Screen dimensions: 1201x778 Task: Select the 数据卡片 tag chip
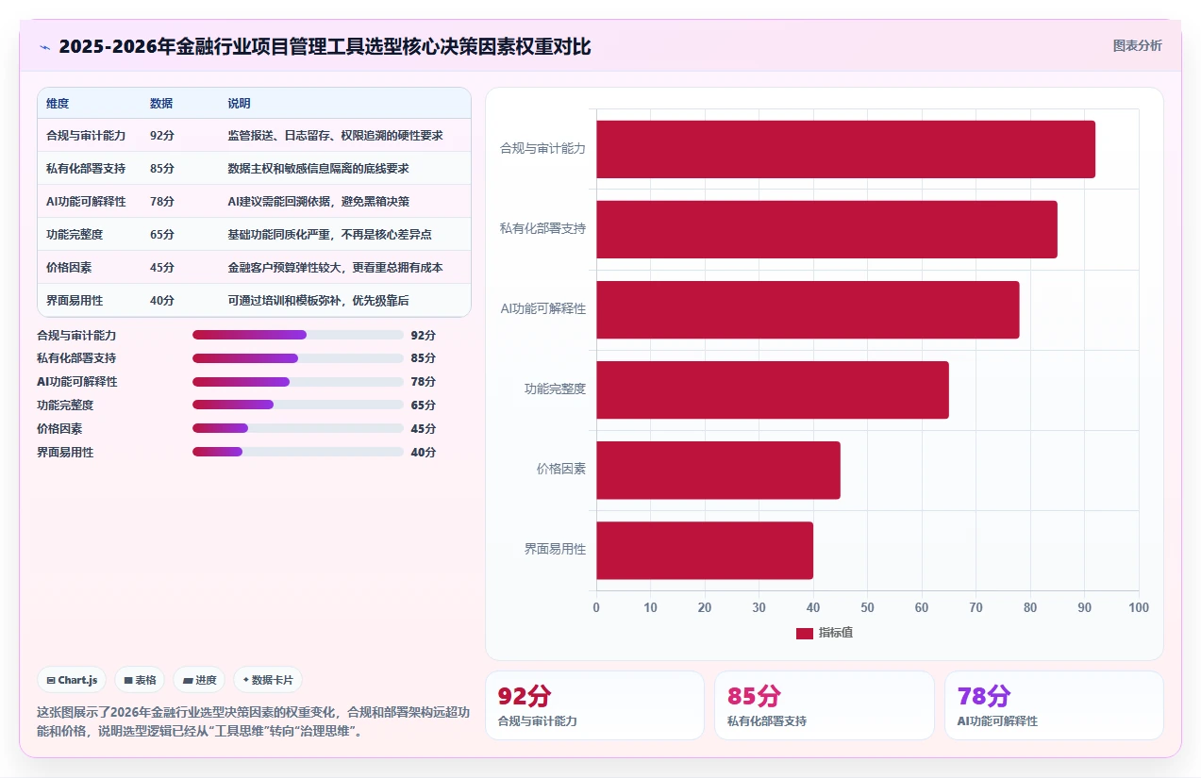point(268,680)
